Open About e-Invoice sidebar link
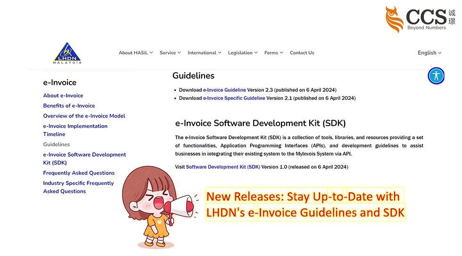 pyautogui.click(x=63, y=95)
